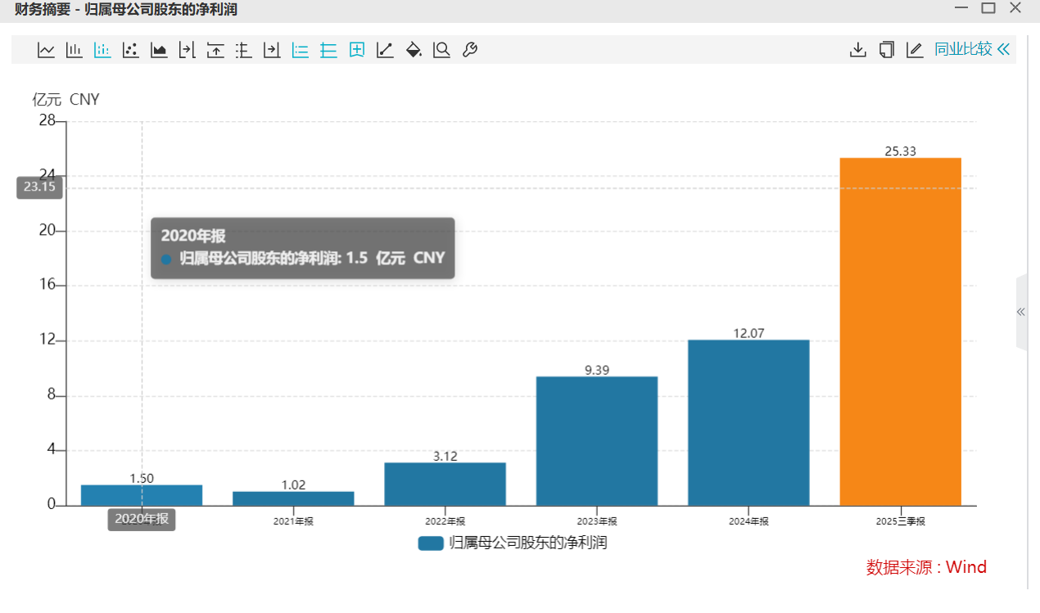This screenshot has width=1040, height=613.
Task: Click the y-axis tick label 8
Action: click(51, 394)
